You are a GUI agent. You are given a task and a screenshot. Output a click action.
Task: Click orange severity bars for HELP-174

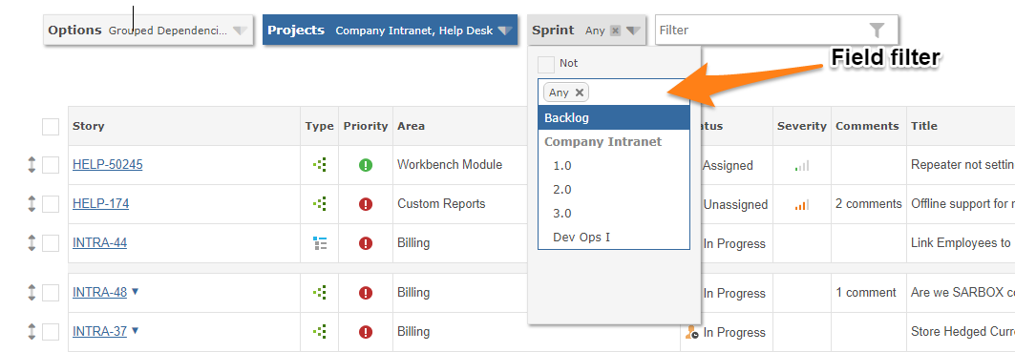click(x=802, y=204)
